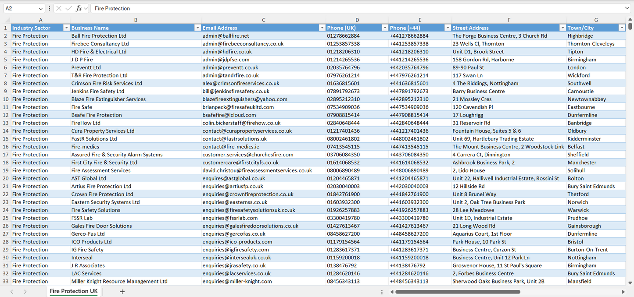Select phone cell 07976261214
This screenshot has width=634, height=297.
click(358, 75)
